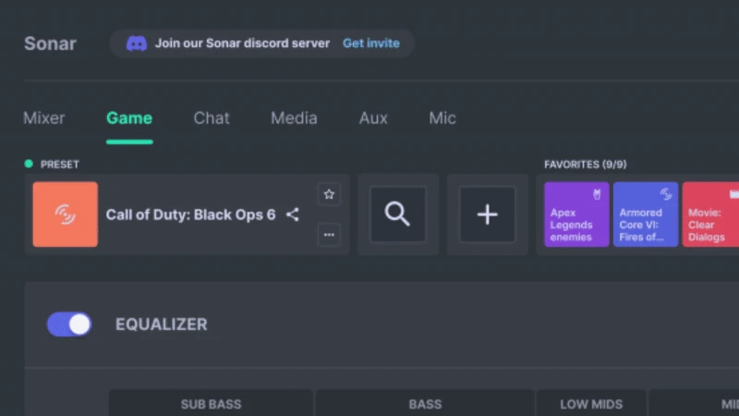Click the Get invite link
739x416 pixels.
coord(371,43)
